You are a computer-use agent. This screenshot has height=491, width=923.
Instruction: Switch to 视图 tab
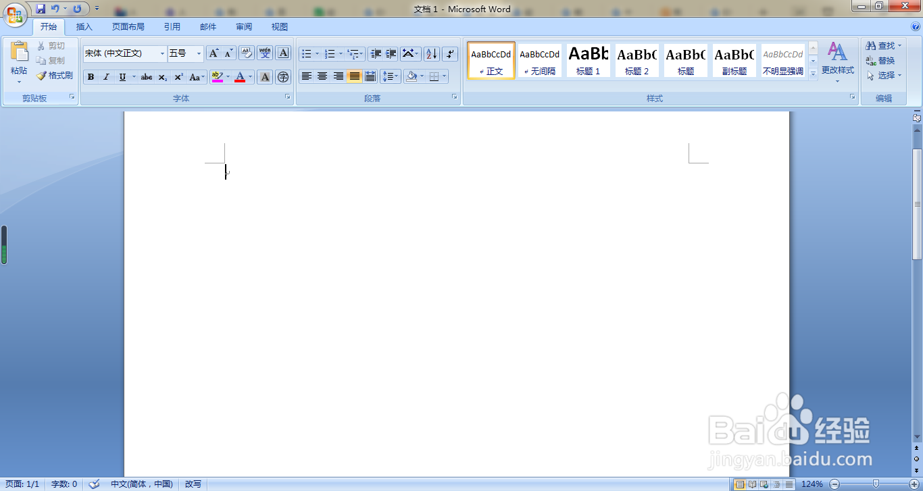coord(280,27)
